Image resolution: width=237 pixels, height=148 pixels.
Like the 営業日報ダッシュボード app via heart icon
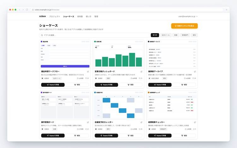[x=139, y=78]
